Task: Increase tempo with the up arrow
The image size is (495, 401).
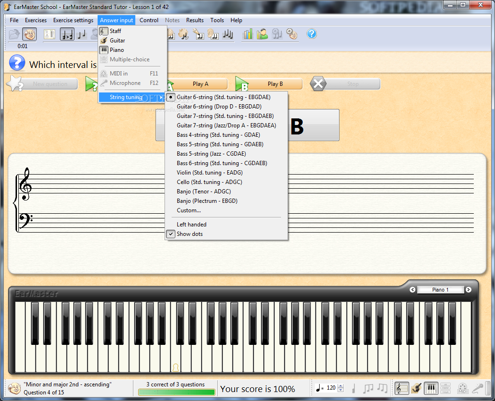Action: [x=341, y=386]
